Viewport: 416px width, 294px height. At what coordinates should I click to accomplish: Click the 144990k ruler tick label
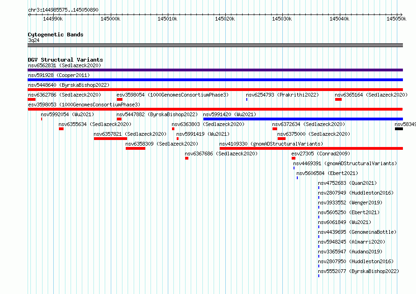click(x=53, y=19)
